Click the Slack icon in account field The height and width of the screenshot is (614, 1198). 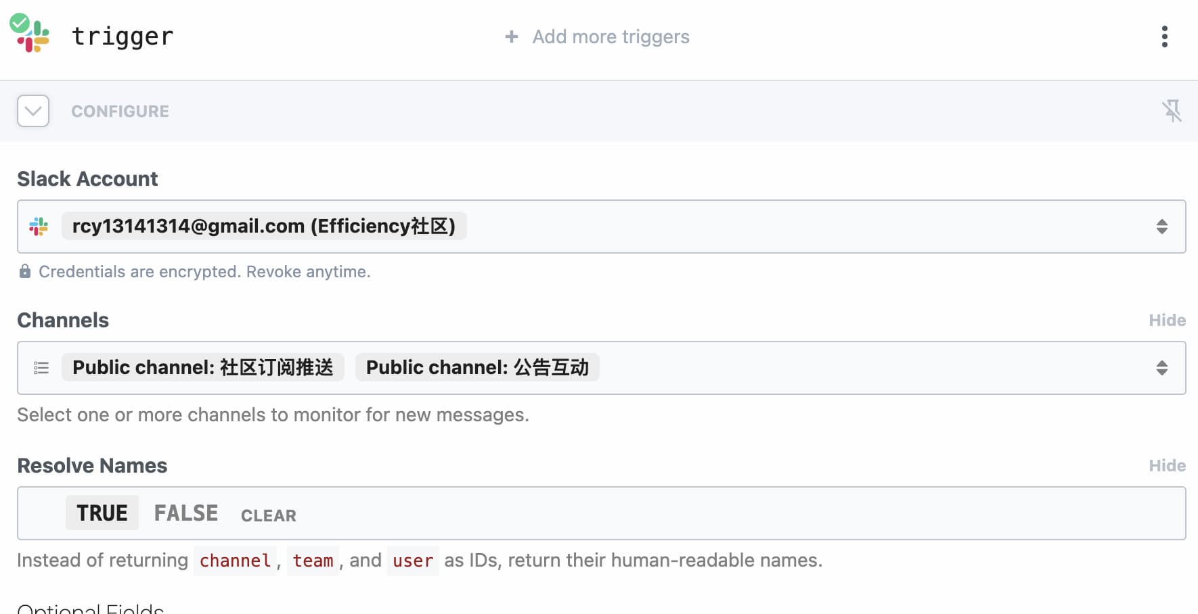(x=39, y=227)
